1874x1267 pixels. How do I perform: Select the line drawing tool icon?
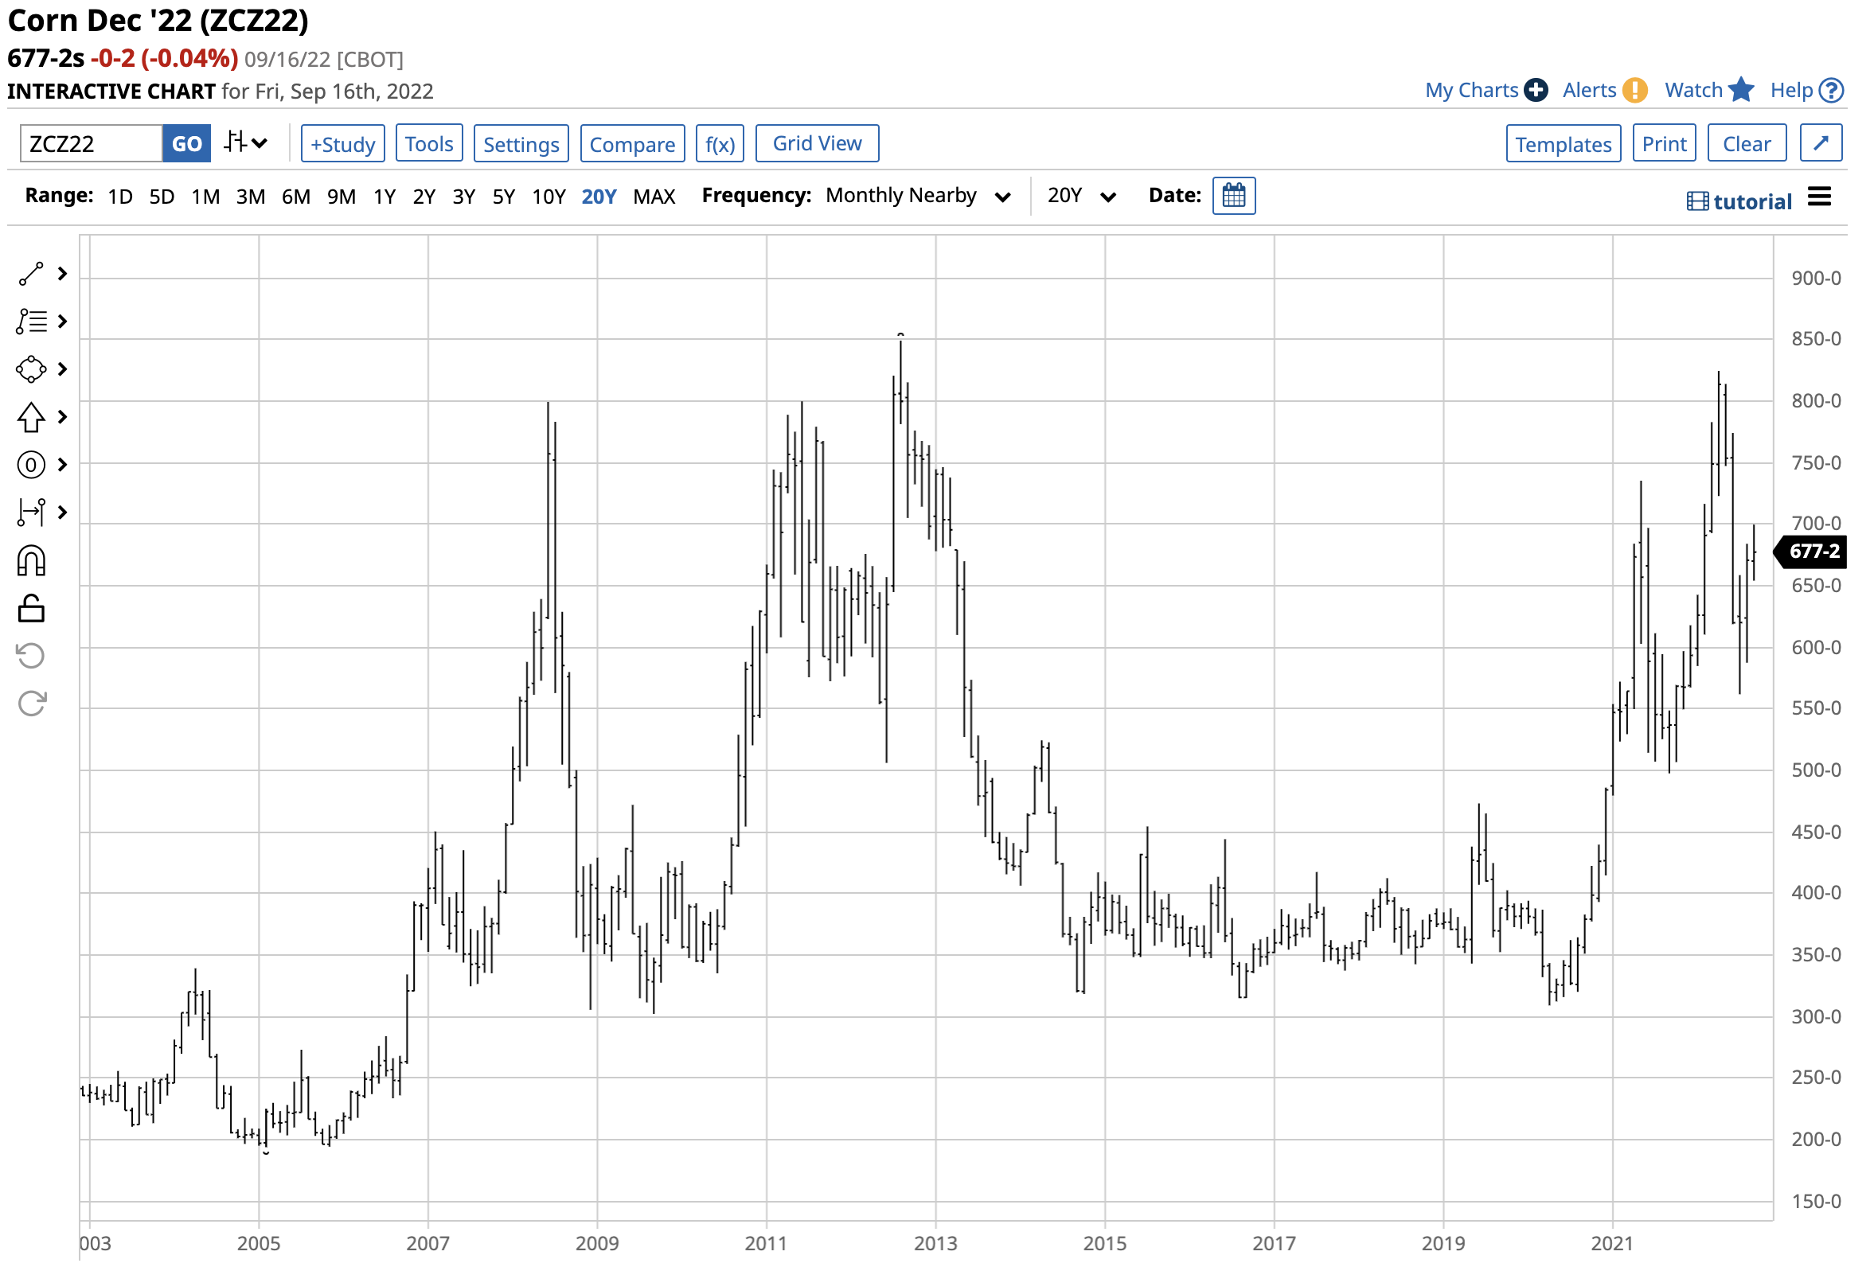[30, 274]
